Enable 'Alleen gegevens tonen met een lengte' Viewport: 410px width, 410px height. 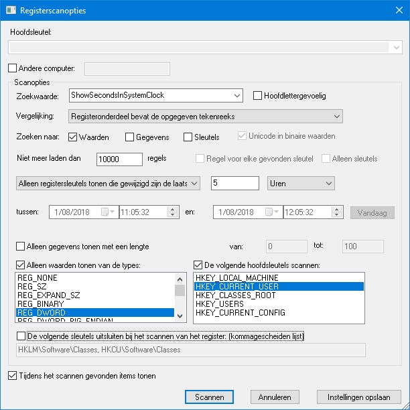click(x=20, y=247)
